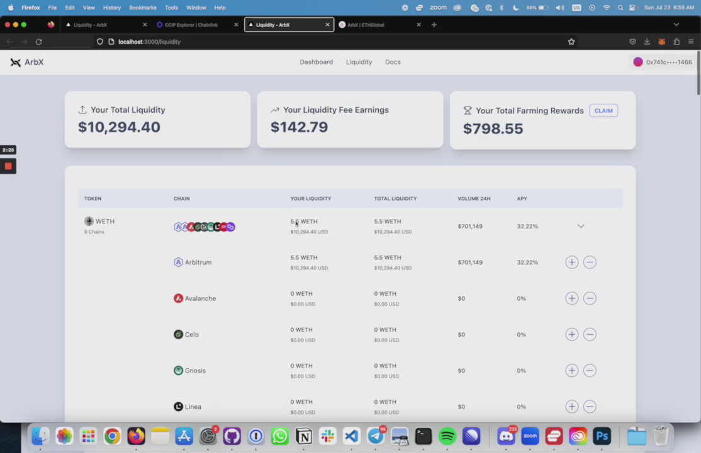The image size is (701, 453).
Task: Open Photoshop from the dock
Action: coord(602,436)
